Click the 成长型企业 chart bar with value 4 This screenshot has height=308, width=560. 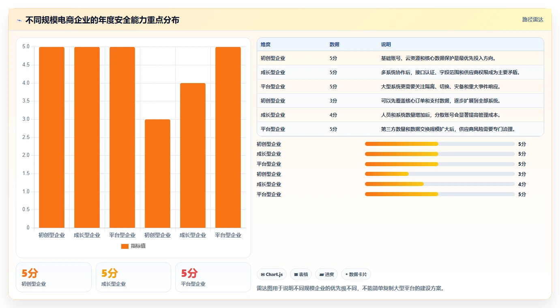click(x=193, y=155)
